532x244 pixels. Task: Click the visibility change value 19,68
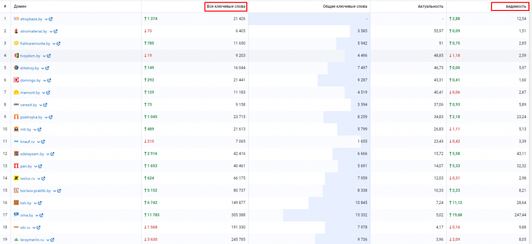455,215
